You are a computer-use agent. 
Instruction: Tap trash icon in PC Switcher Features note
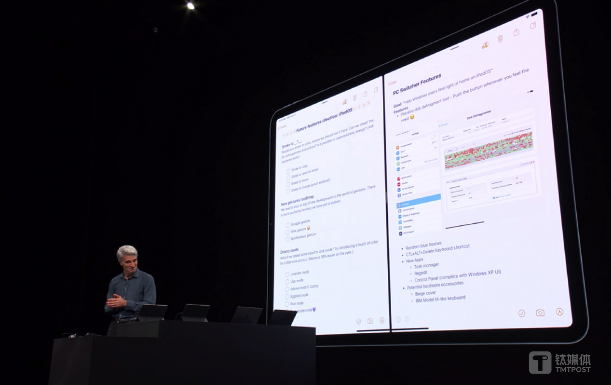point(500,39)
